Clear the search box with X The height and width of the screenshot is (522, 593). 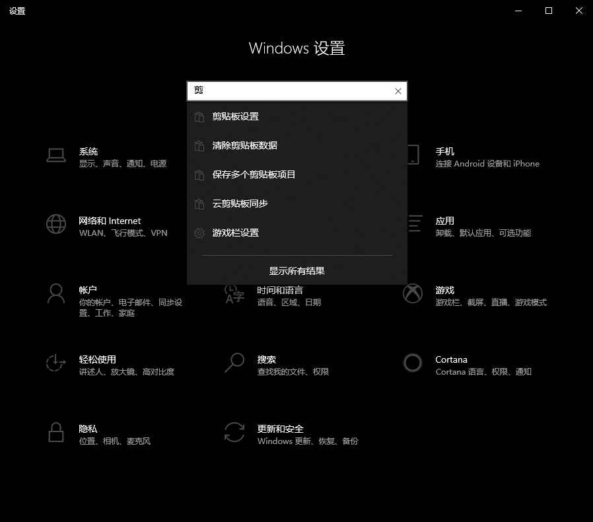[398, 91]
